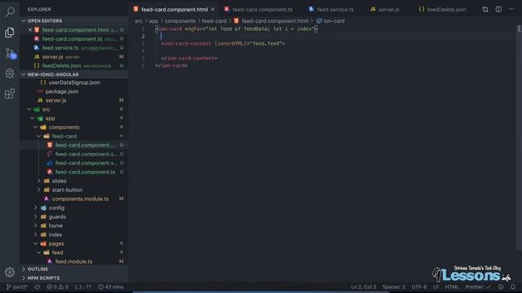
Task: Open the Source Control view
Action: tap(10, 53)
